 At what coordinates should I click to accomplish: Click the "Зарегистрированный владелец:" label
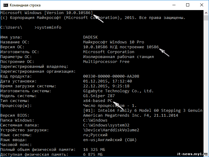(34, 67)
